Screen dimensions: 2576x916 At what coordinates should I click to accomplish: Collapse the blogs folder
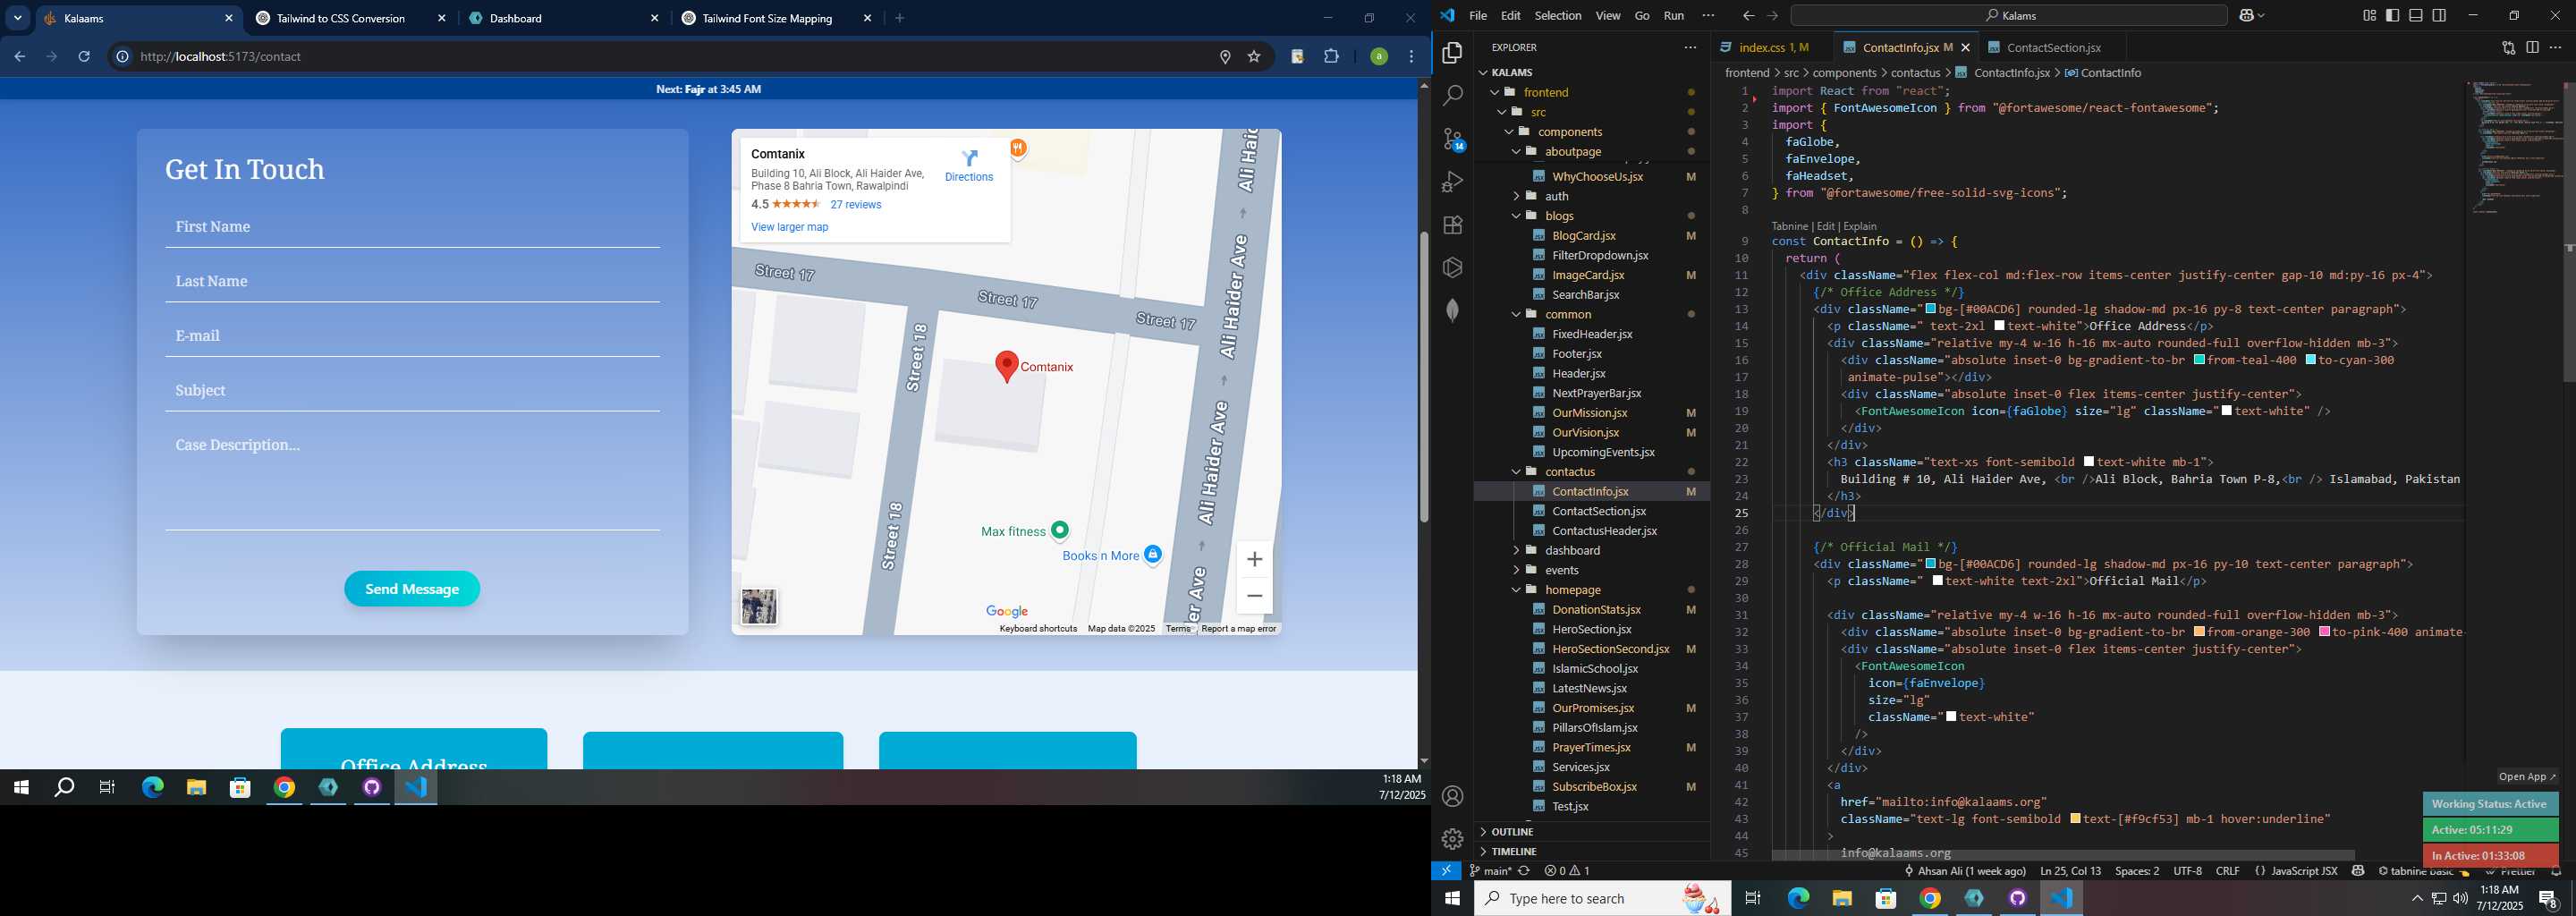click(1516, 216)
